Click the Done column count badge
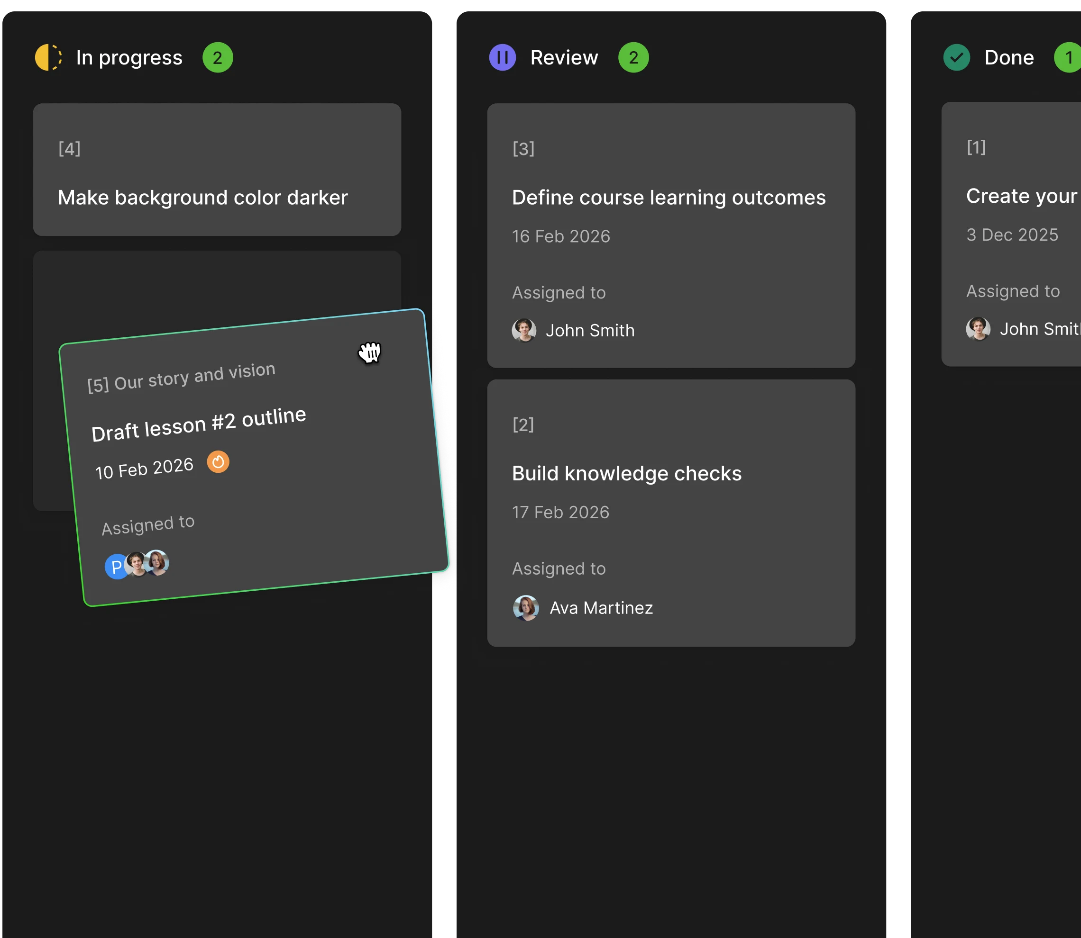The image size is (1081, 938). click(x=1068, y=58)
